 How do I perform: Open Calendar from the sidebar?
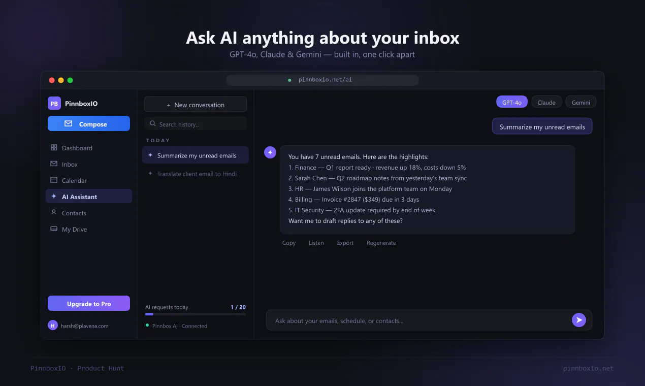pos(89,180)
